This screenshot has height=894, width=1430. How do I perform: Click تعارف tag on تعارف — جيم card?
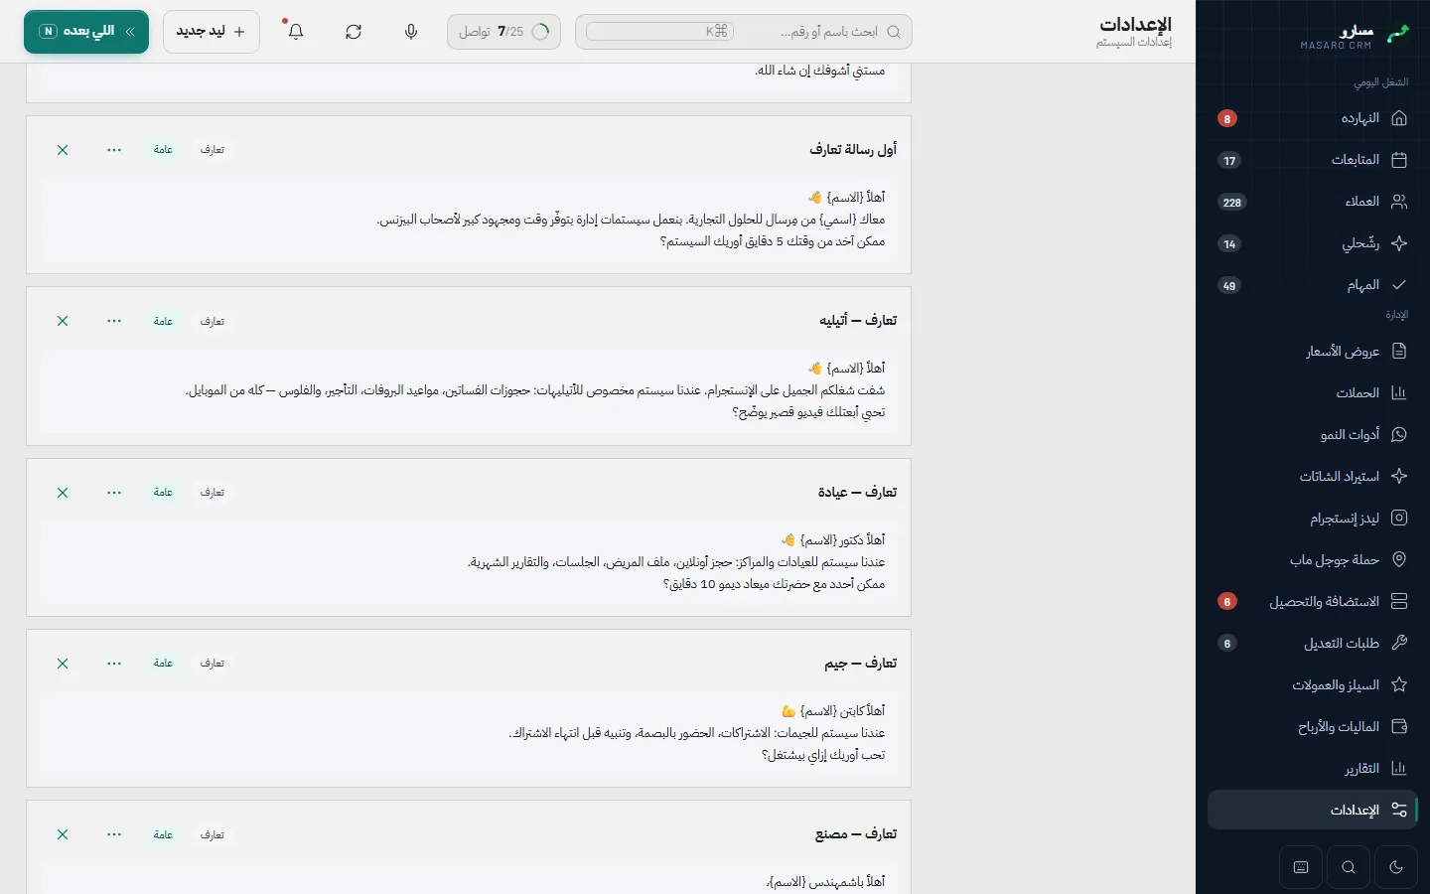213,664
